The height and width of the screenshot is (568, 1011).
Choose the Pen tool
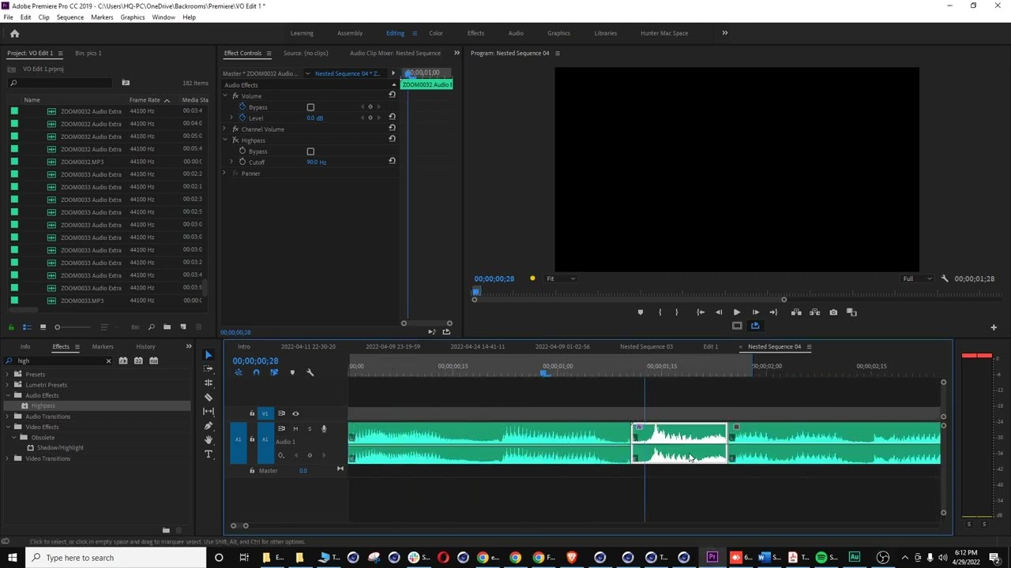(209, 426)
